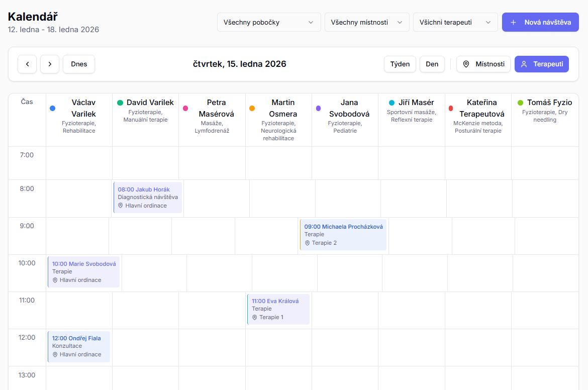The image size is (588, 390).
Task: Click the plus icon in Nová návštěva
Action: pos(513,23)
